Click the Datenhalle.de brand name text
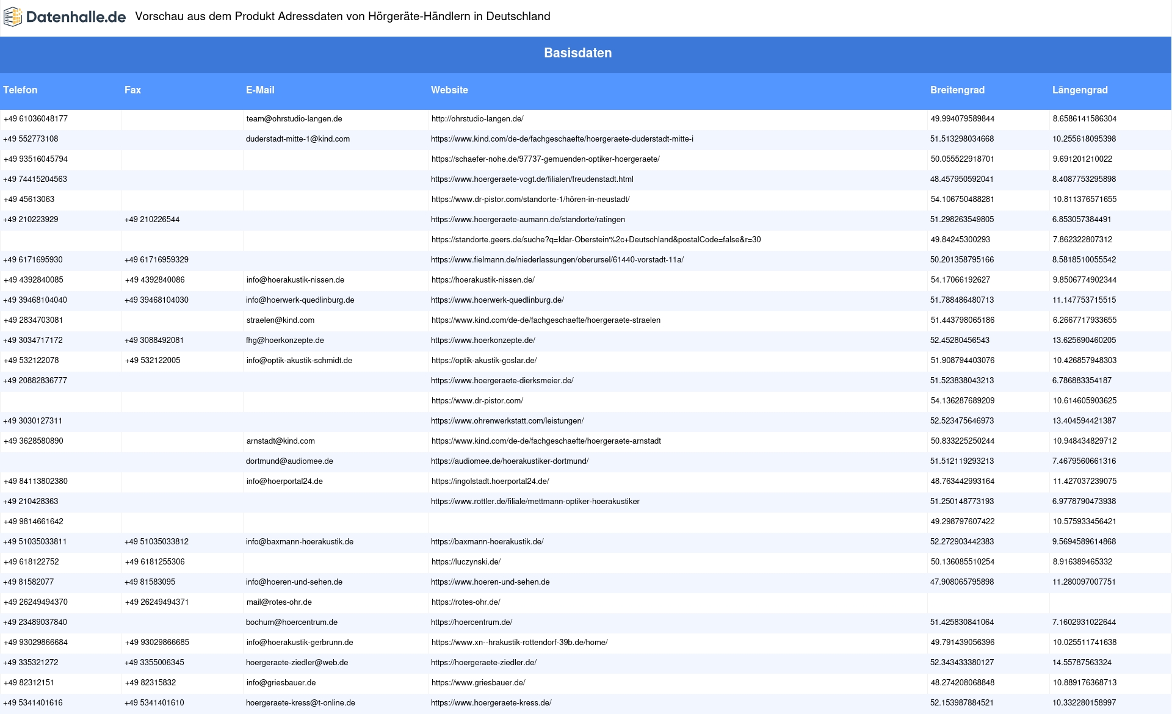 [76, 17]
